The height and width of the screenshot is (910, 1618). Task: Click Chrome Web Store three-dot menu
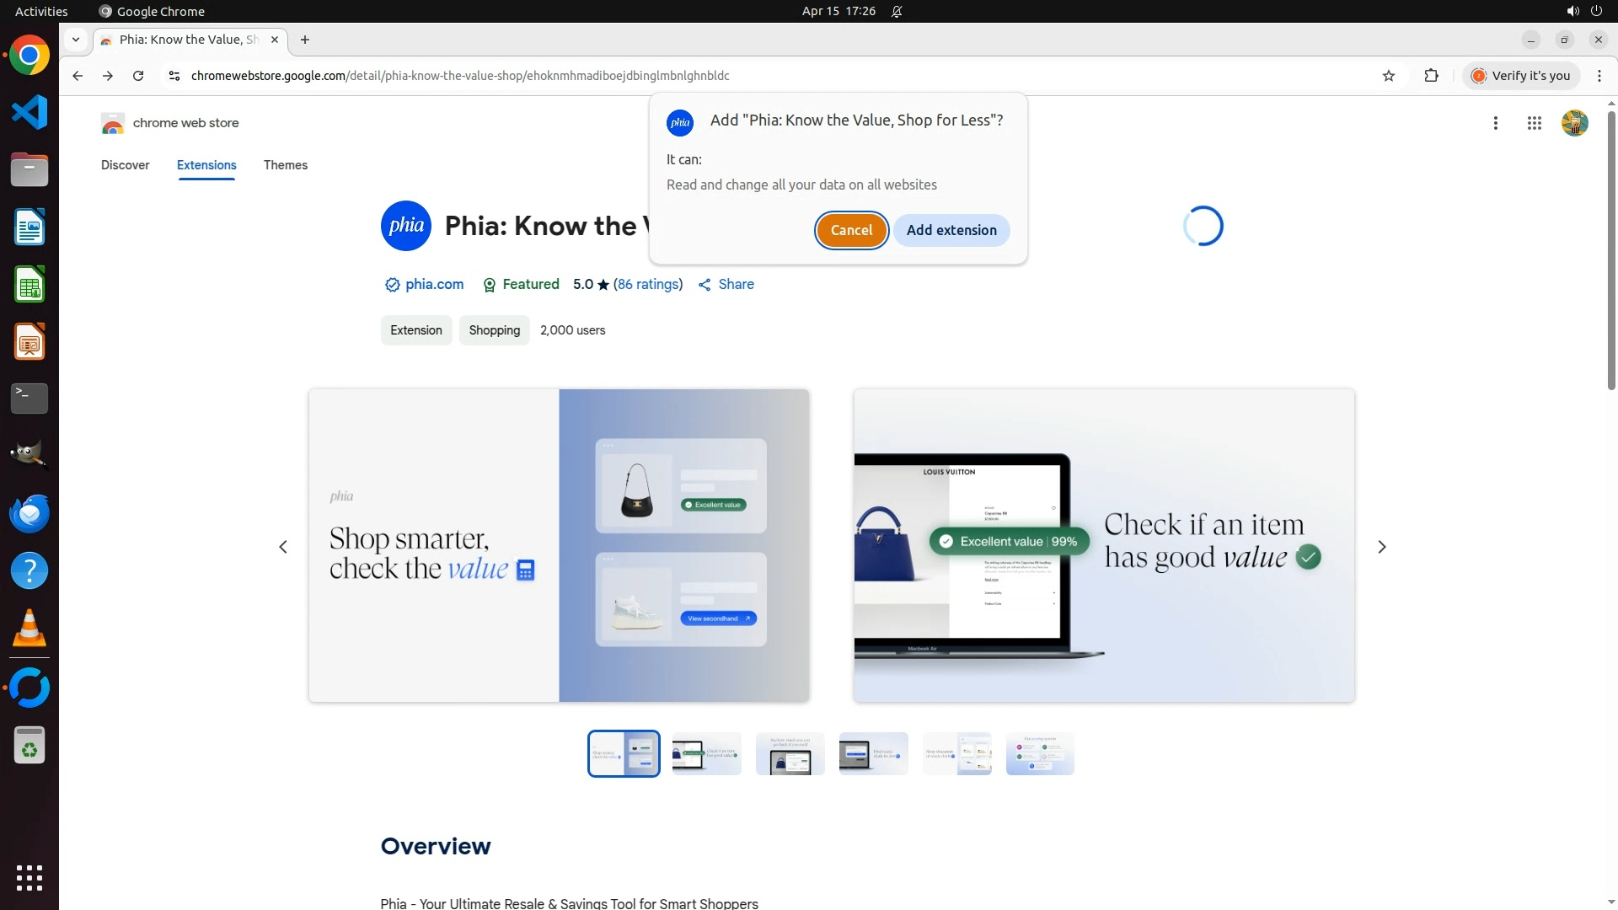pos(1495,123)
